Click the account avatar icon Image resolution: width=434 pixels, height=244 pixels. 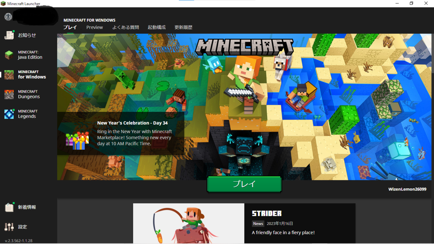pos(8,17)
